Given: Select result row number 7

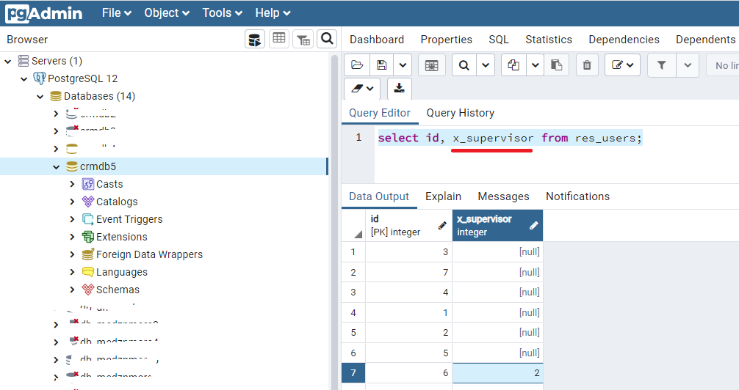Looking at the screenshot, I should [353, 373].
